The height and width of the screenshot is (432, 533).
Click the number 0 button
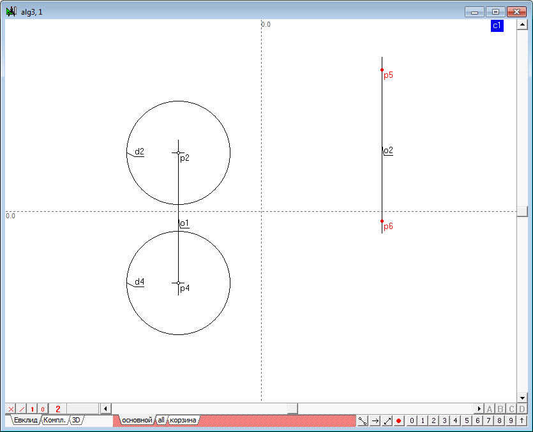(412, 421)
